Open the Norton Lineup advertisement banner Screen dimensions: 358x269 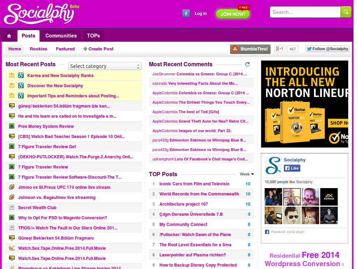coord(305,104)
